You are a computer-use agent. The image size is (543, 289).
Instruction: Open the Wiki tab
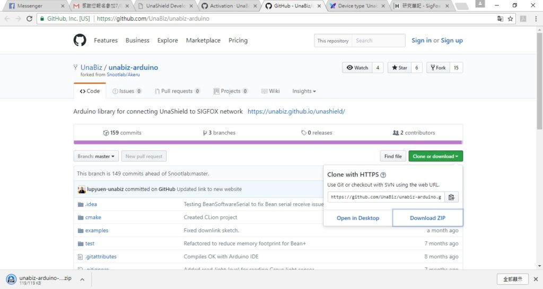tap(270, 91)
